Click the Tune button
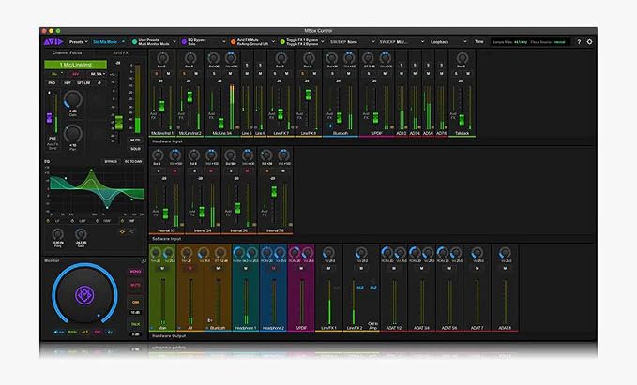Image resolution: width=637 pixels, height=385 pixels. [479, 42]
